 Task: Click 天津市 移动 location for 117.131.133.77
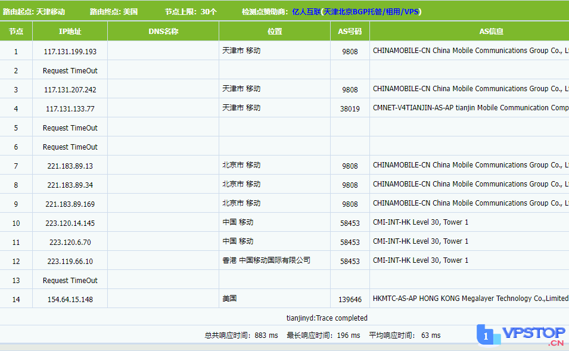(x=241, y=108)
